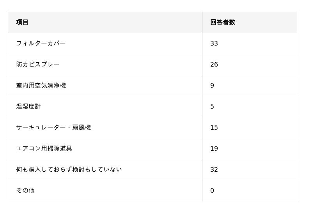Click the value 19 cell
Viewport: 312px width, 213px height.
[214, 148]
